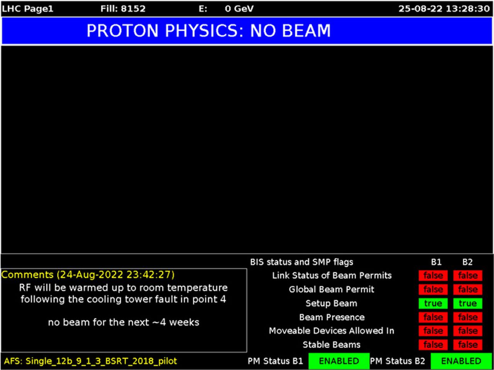Screen dimensions: 494x370
Task: Click B2 false flag for Stable Beams
Action: point(467,345)
